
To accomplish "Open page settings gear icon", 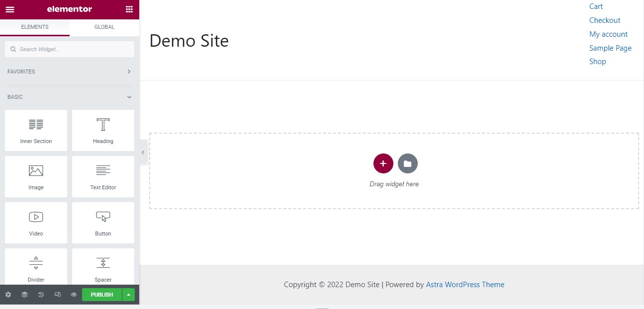I will point(8,295).
